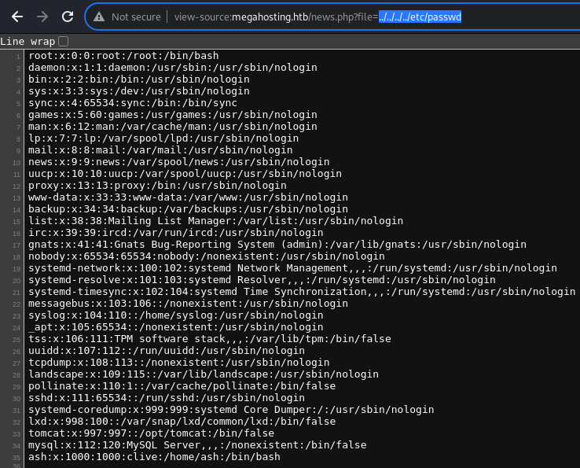The image size is (580, 468).
Task: Select the tcpdump:x:108:113 entry
Action: [x=179, y=363]
